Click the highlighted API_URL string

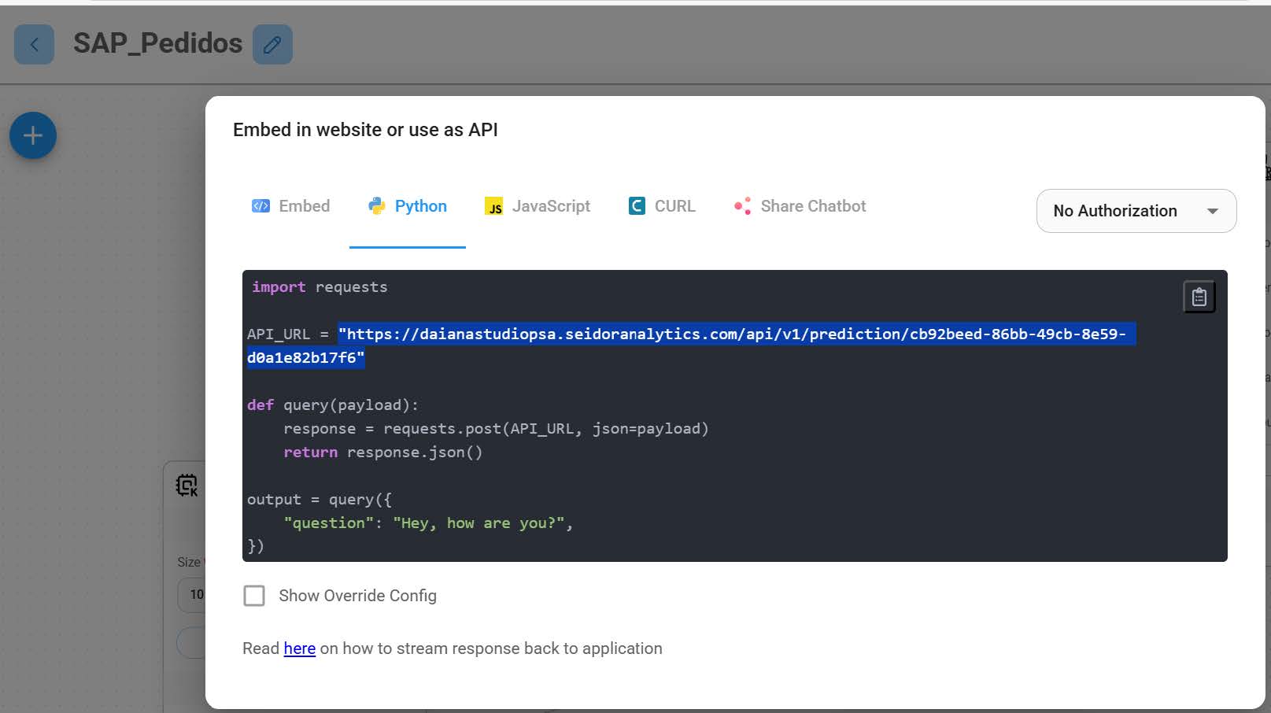[735, 334]
